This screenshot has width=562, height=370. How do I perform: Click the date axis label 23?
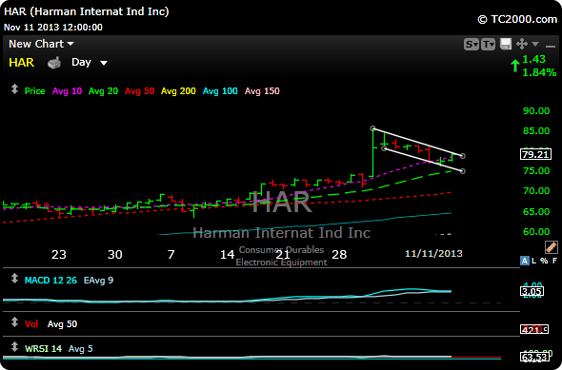point(59,254)
